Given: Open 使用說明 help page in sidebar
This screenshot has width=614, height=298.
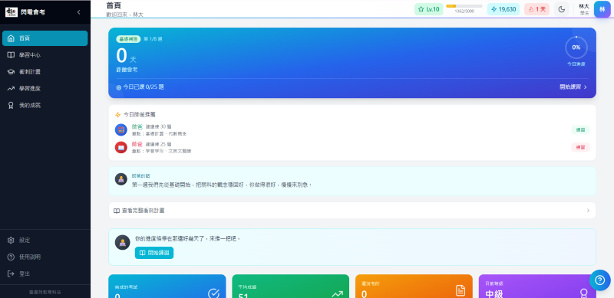Looking at the screenshot, I should [45, 257].
